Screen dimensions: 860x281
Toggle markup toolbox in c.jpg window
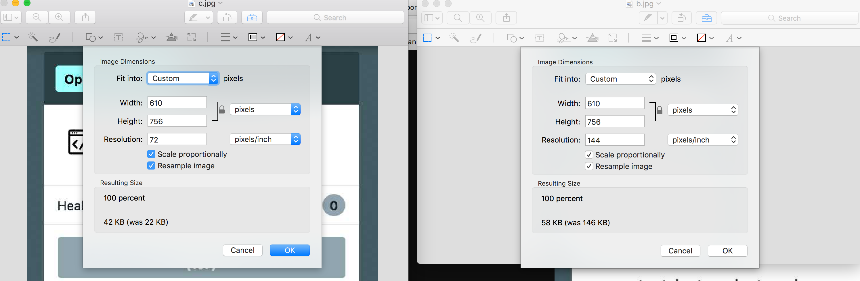pos(252,17)
